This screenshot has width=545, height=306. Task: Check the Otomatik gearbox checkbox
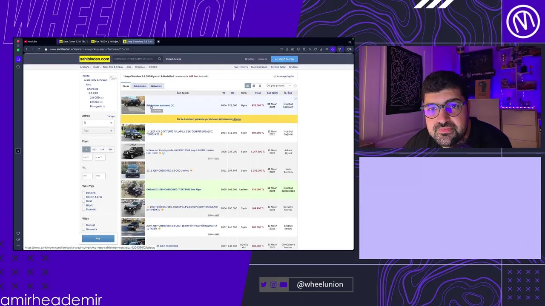coord(84,229)
